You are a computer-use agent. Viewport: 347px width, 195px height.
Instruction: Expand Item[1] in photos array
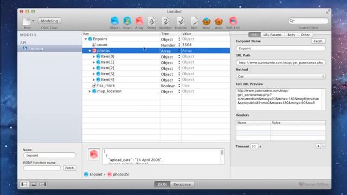tap(94, 62)
